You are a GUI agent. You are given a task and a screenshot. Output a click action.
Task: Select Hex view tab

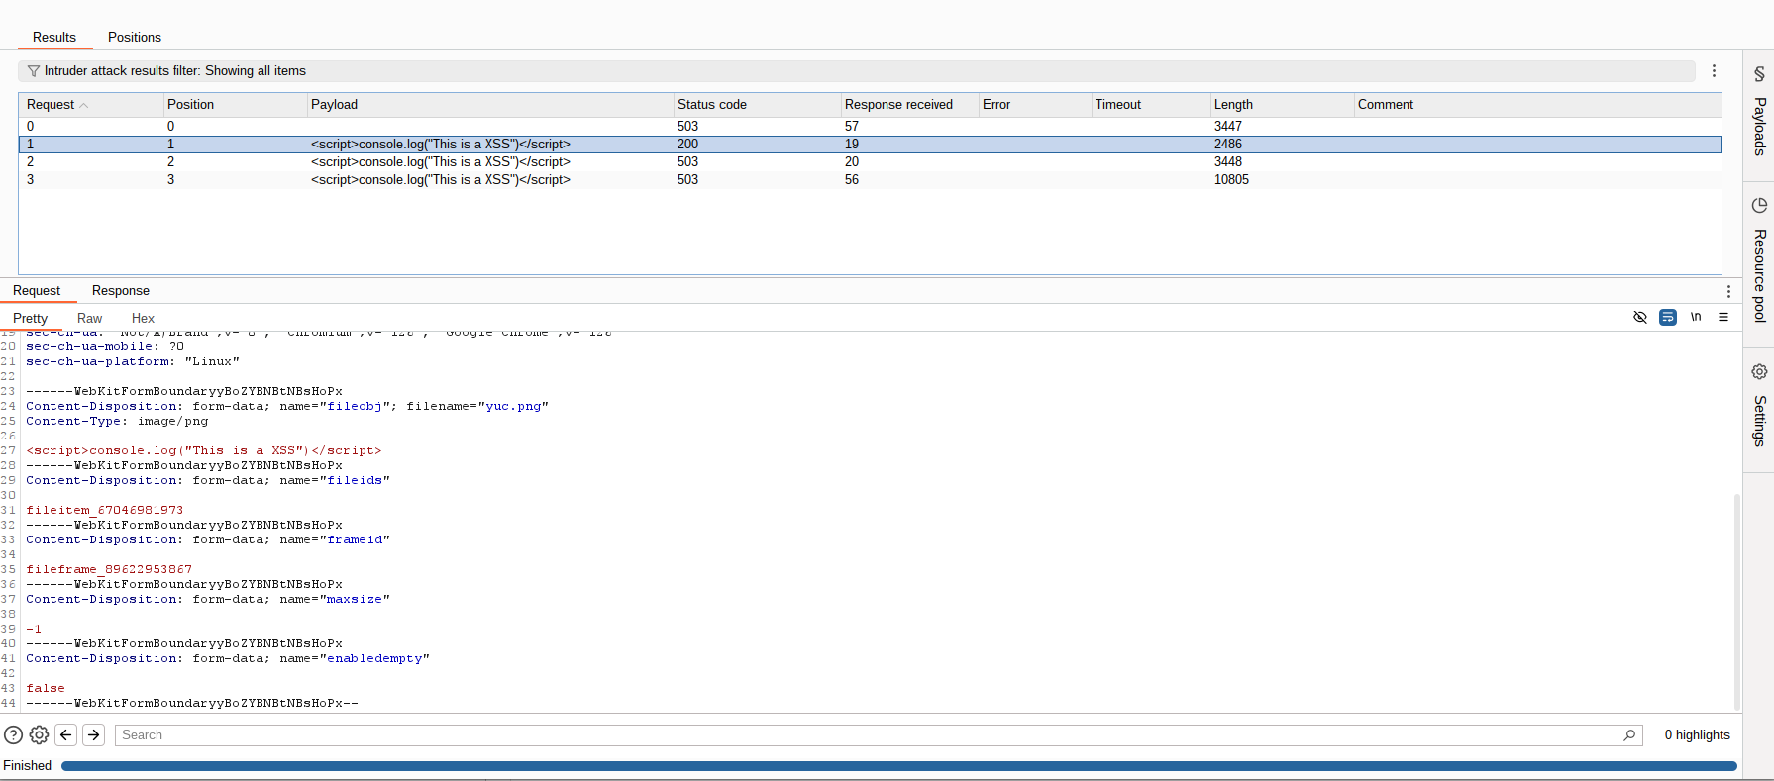(143, 319)
